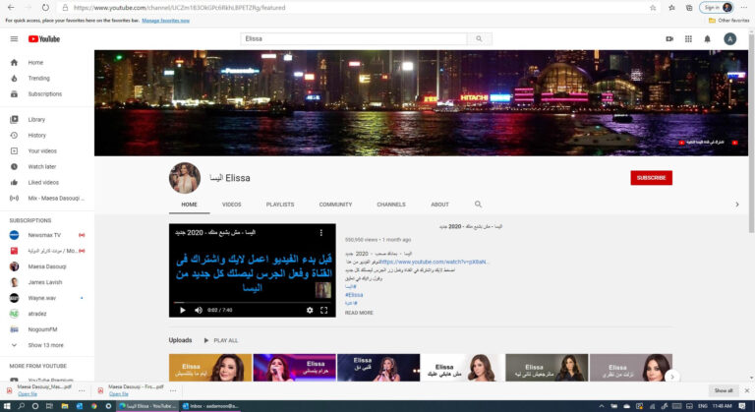Open options for Maesa Dasouqi_Mas pdf download
This screenshot has width=755, height=412.
82,390
